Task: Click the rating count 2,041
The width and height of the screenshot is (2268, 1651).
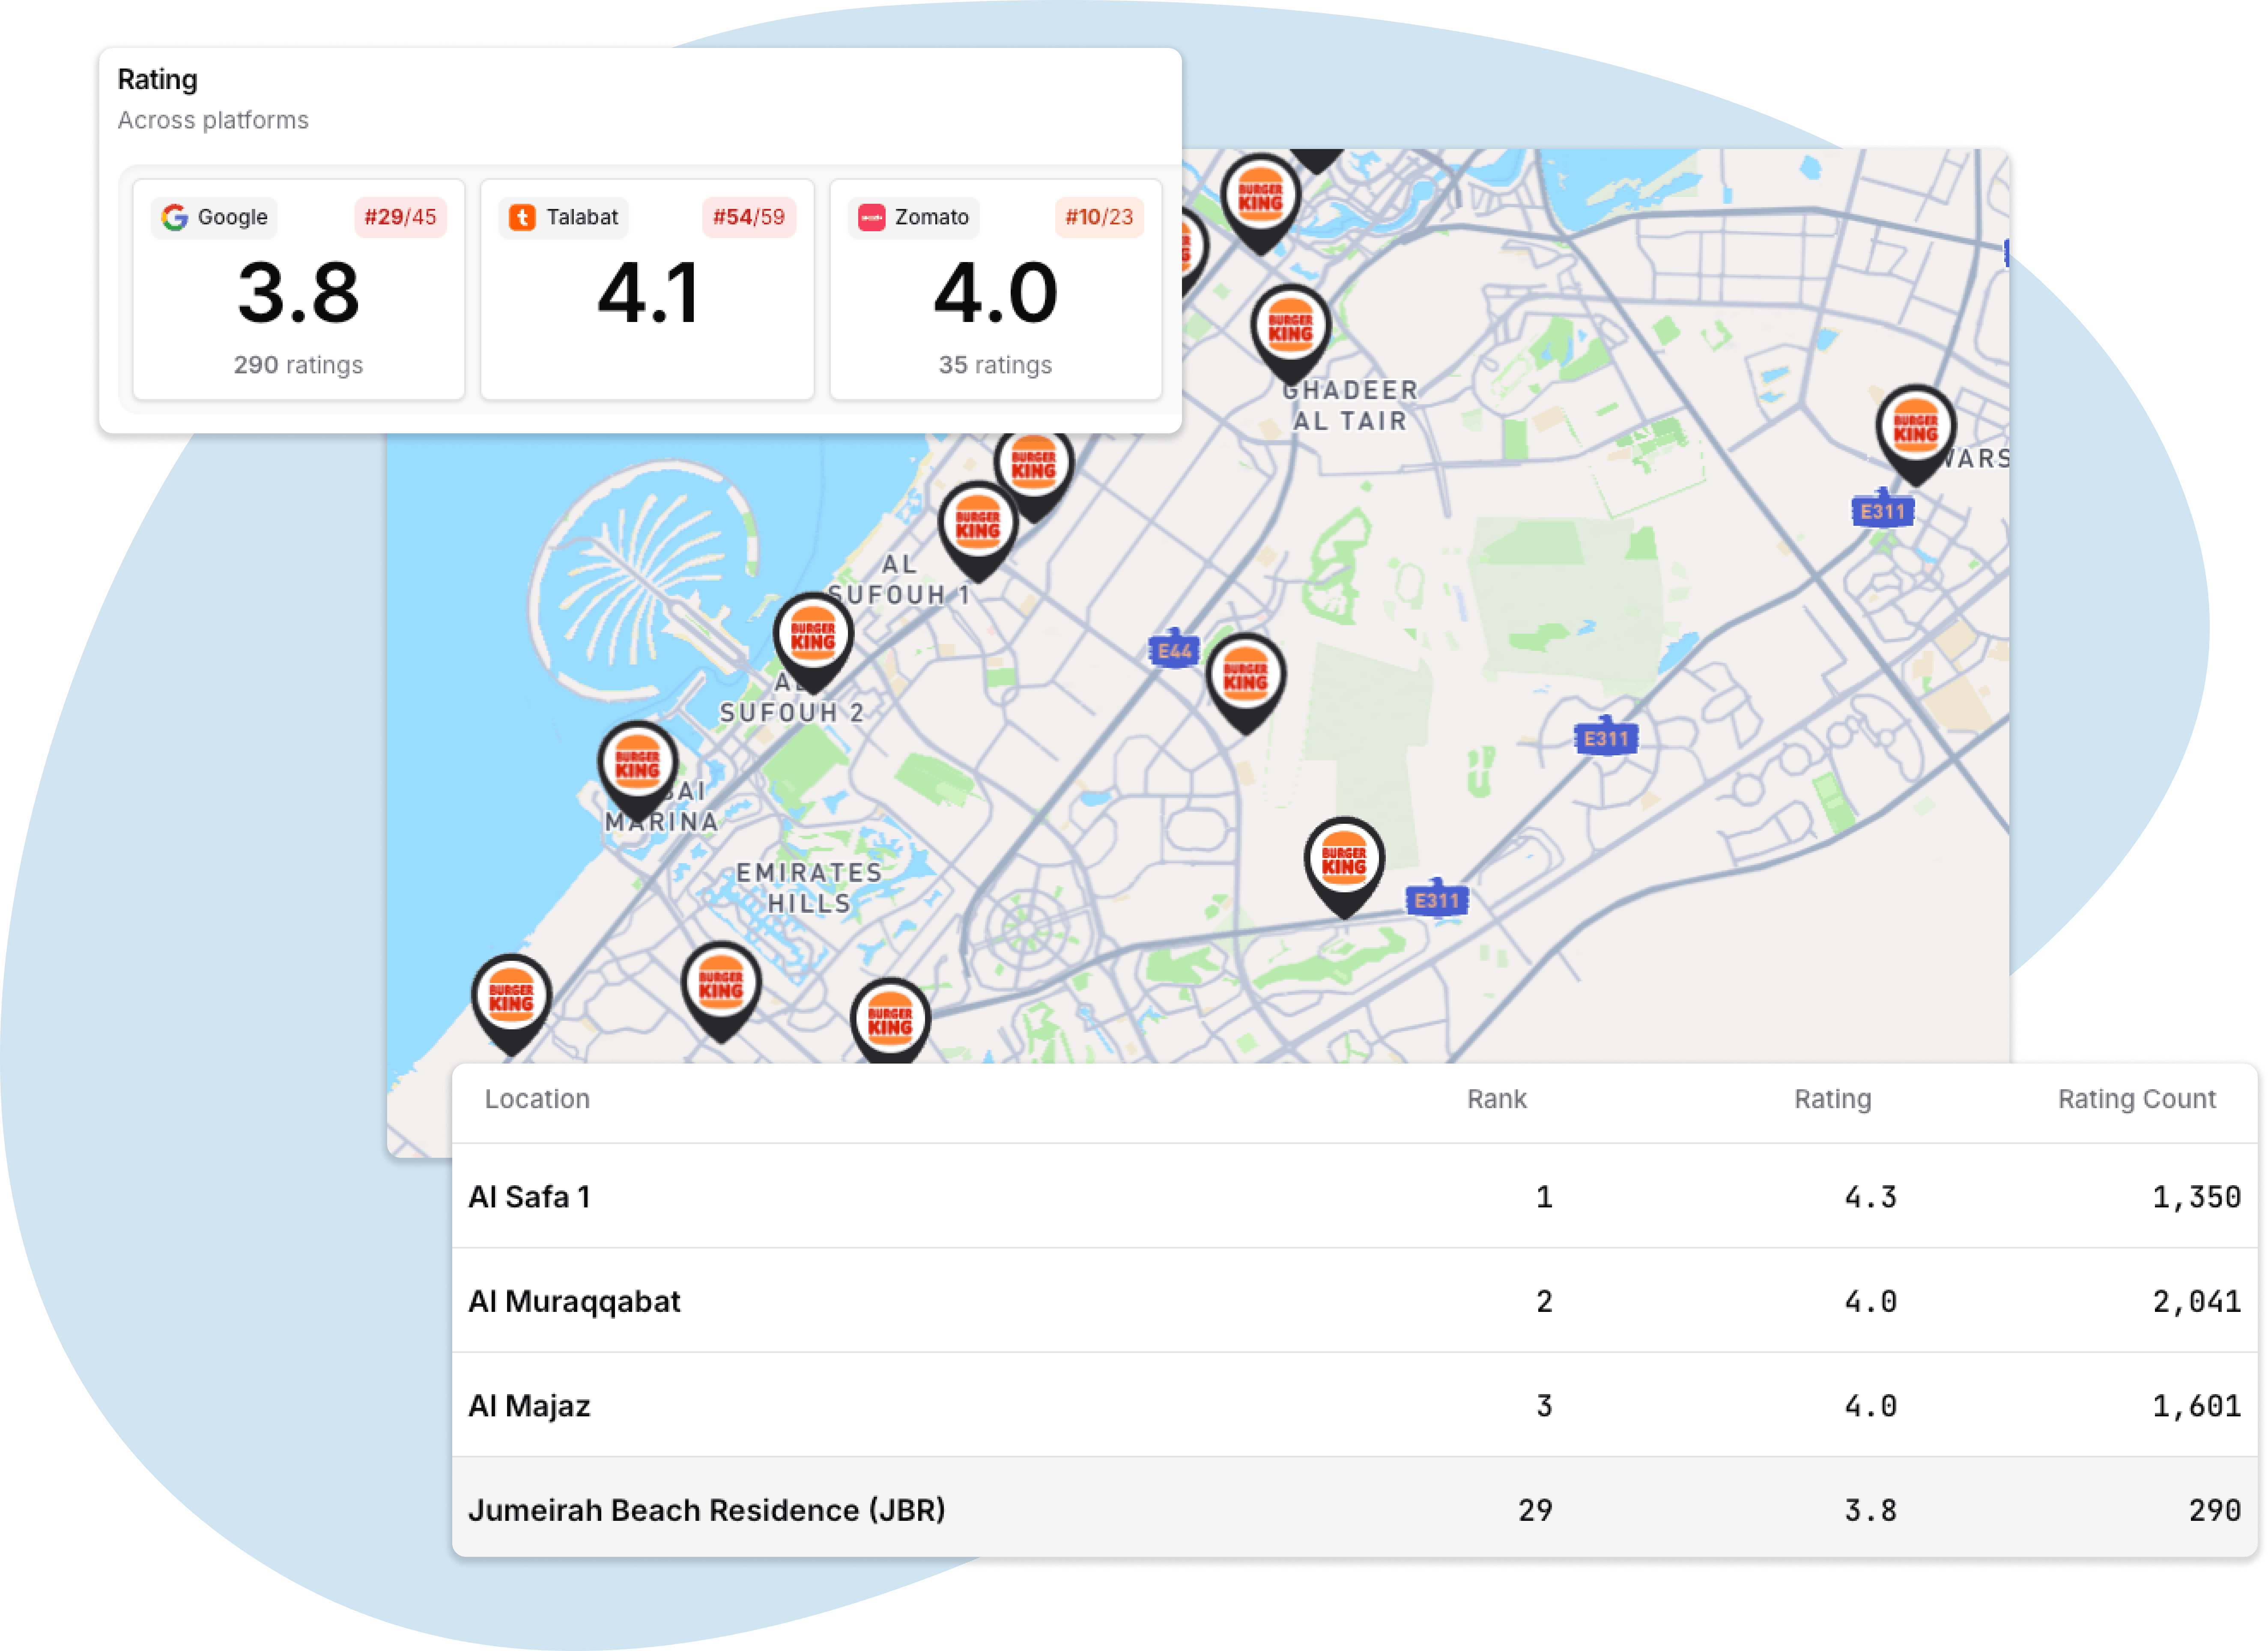Action: pyautogui.click(x=2196, y=1301)
